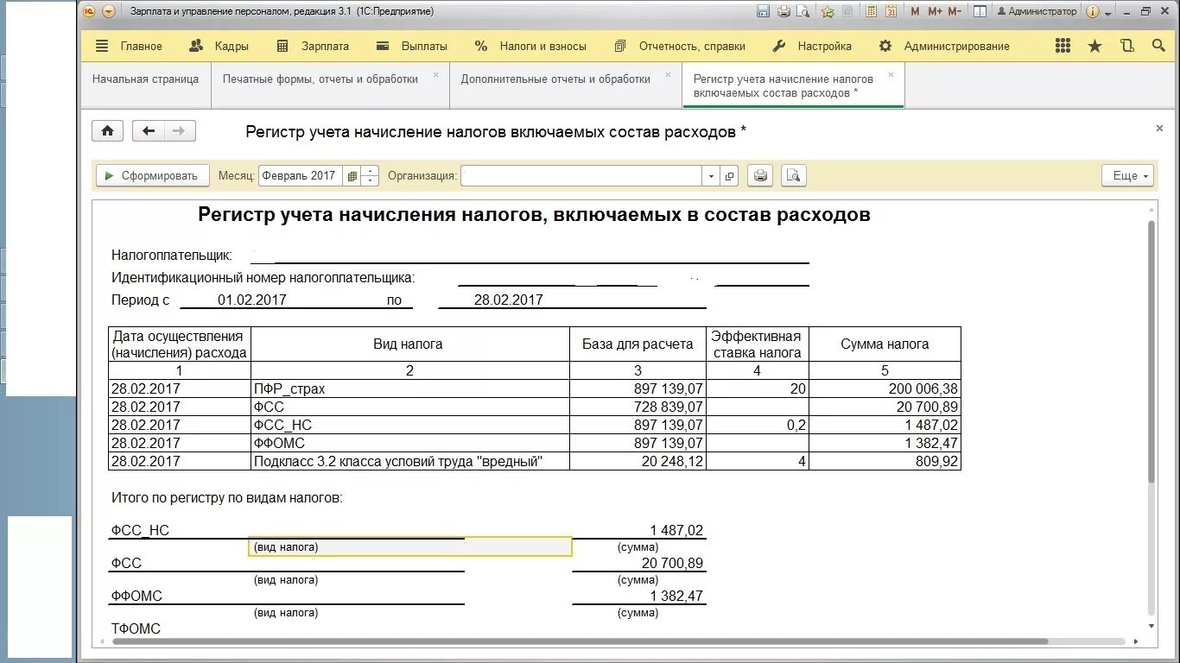1180x663 pixels.
Task: Add page to favorites via star-arrow icon
Action: [828, 11]
